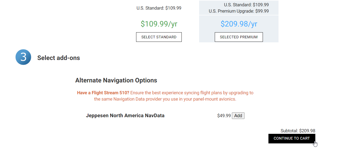Click the blue step 3 circle icon
This screenshot has width=337, height=155.
pyautogui.click(x=23, y=57)
